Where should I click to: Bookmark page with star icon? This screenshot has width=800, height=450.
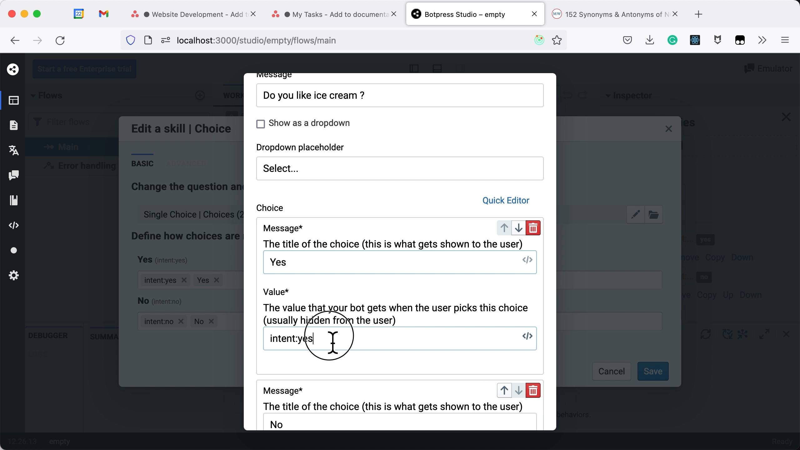[557, 40]
